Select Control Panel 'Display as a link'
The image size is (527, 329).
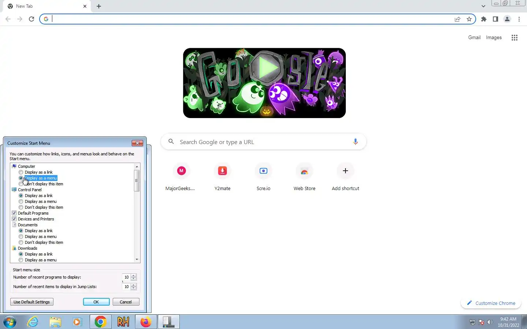(x=21, y=196)
